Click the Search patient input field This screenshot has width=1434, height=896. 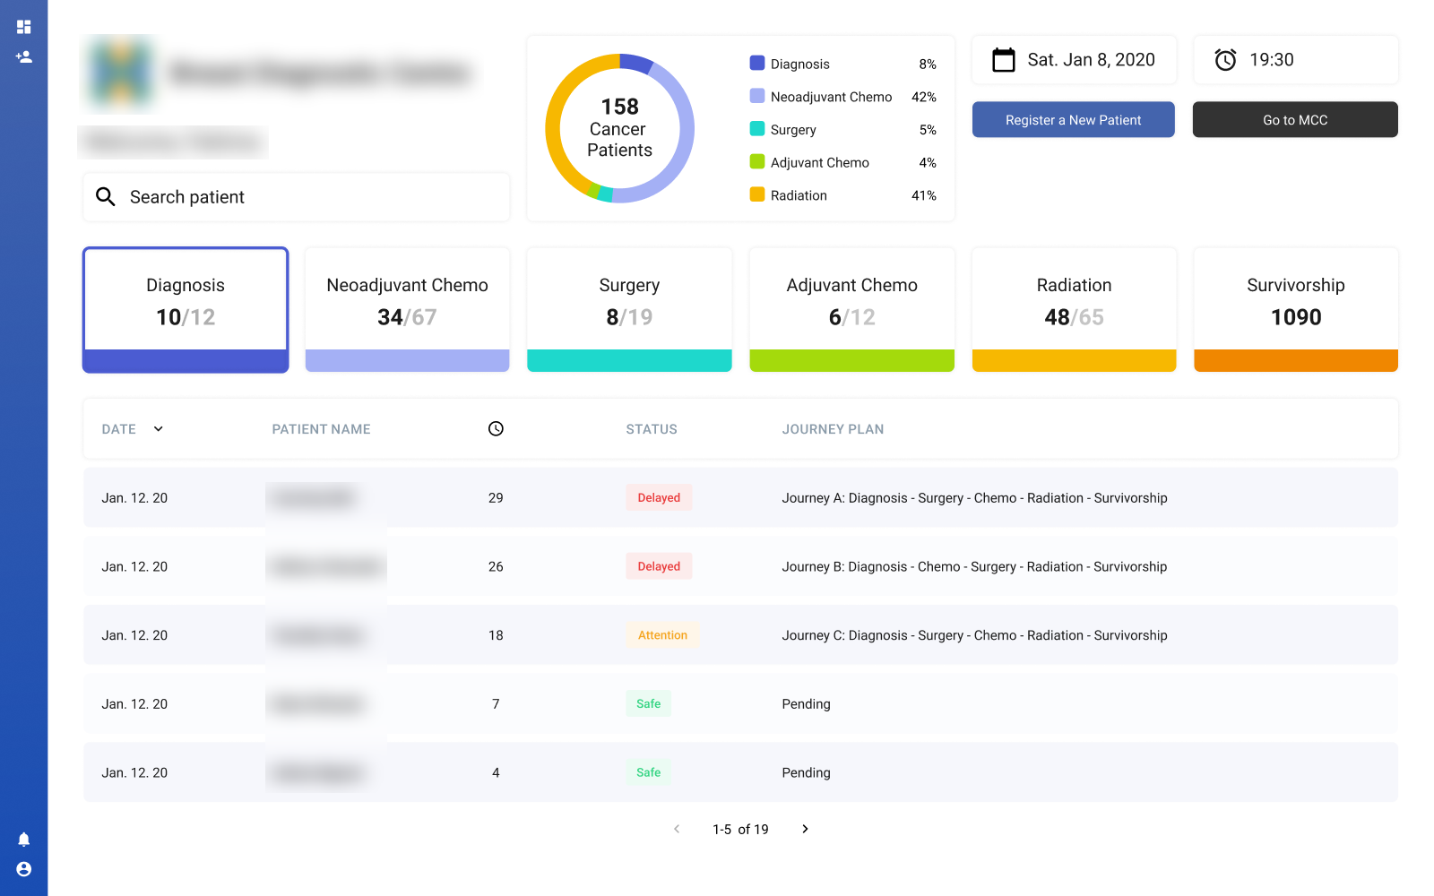click(x=297, y=197)
